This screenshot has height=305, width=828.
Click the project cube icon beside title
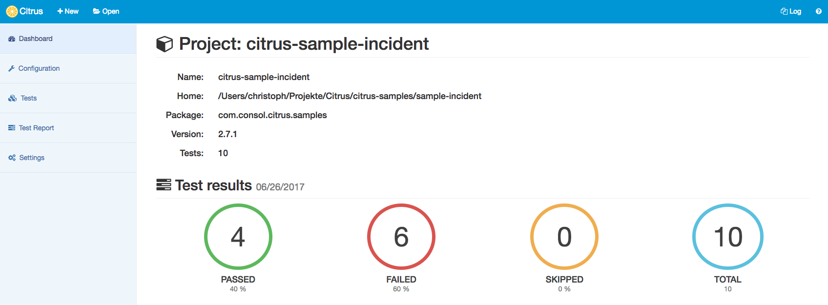(x=165, y=44)
